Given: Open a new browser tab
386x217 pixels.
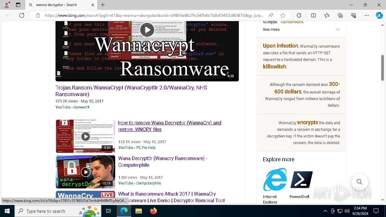Looking at the screenshot, I should click(103, 5).
